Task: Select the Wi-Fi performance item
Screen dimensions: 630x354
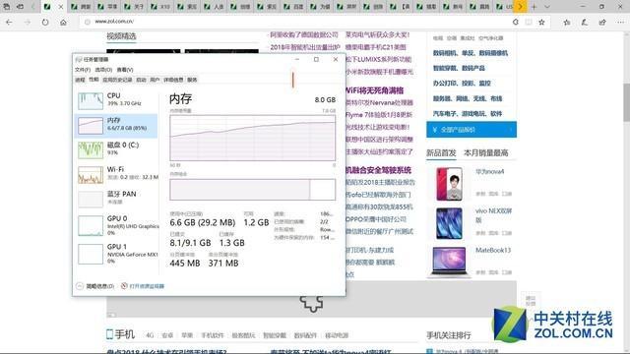Action: [116, 174]
